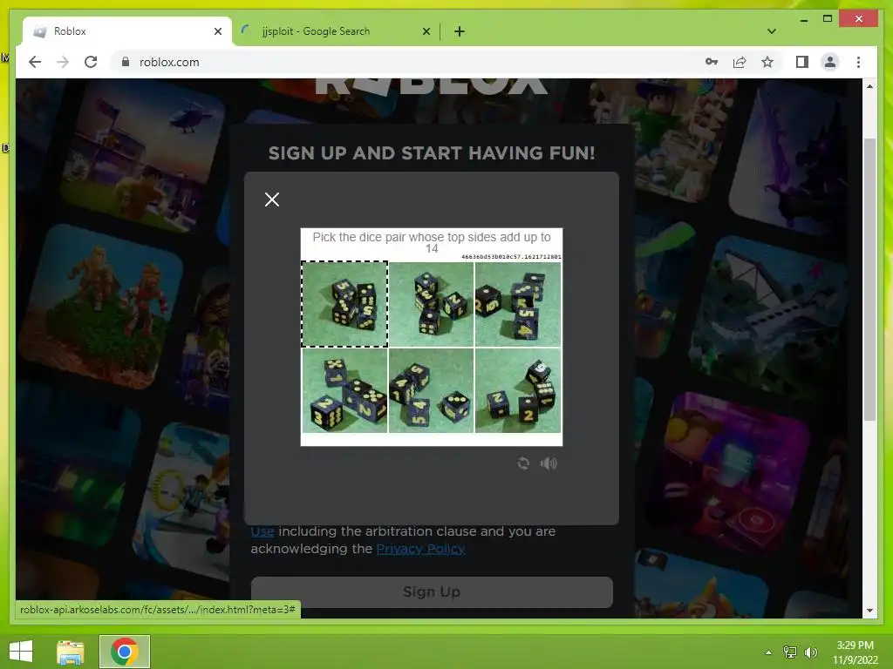The image size is (893, 669).
Task: Select the top-middle dice image
Action: pyautogui.click(x=431, y=304)
